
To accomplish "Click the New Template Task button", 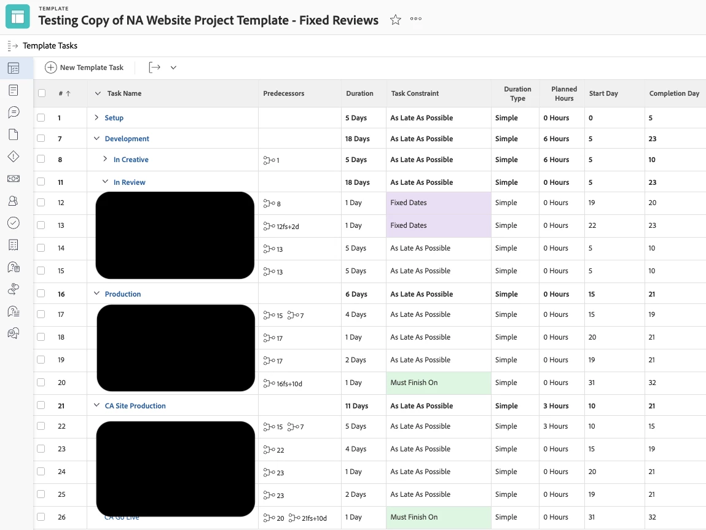I will tap(84, 68).
